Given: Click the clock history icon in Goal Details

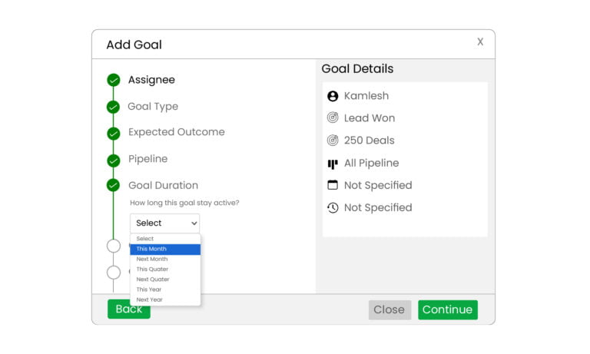Looking at the screenshot, I should pos(333,207).
